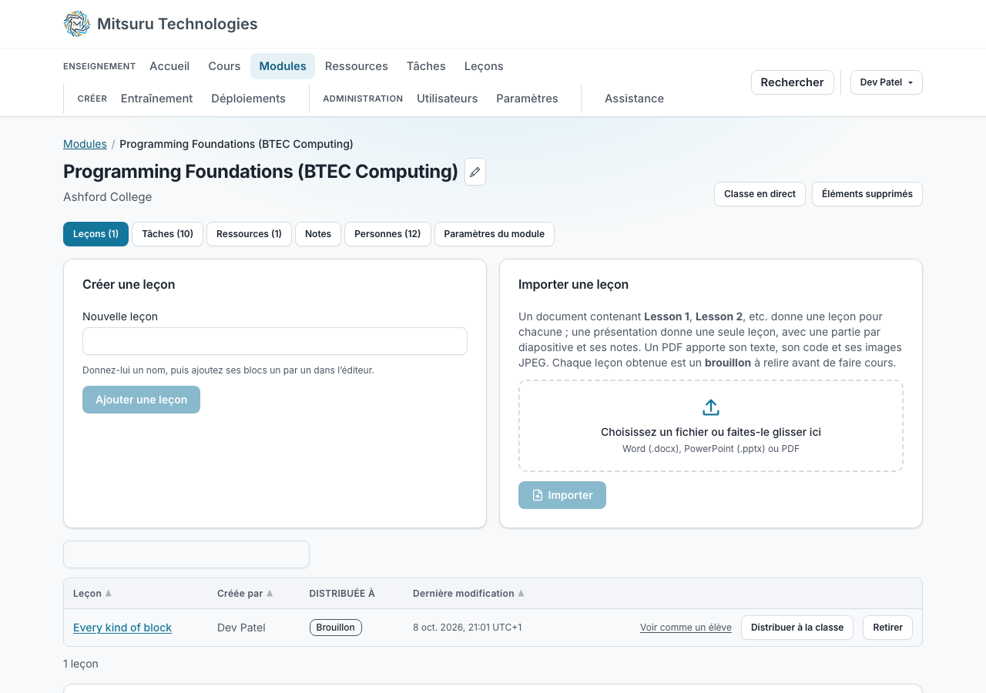Open the Dev Patel user dropdown
The height and width of the screenshot is (693, 986).
tap(887, 82)
